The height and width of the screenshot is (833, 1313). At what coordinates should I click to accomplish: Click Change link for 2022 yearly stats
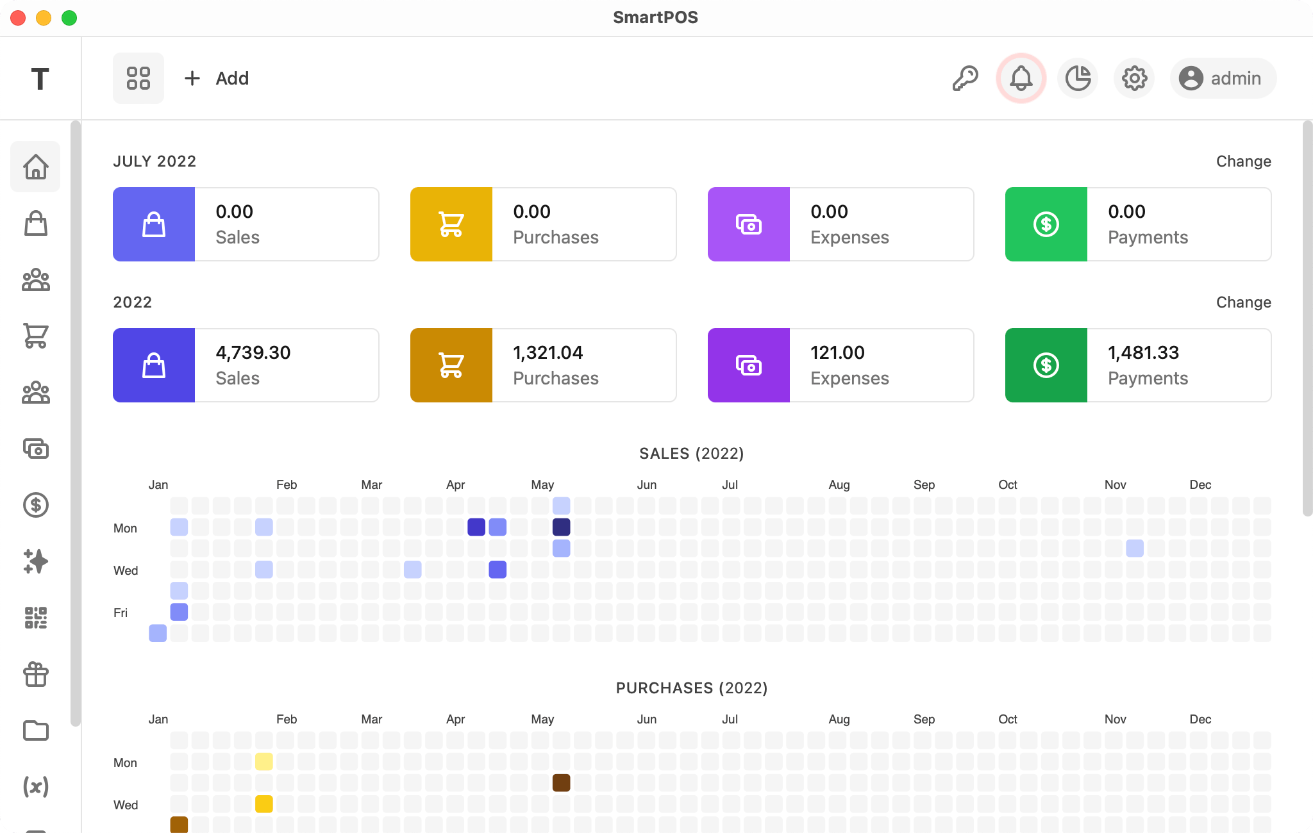(1243, 302)
